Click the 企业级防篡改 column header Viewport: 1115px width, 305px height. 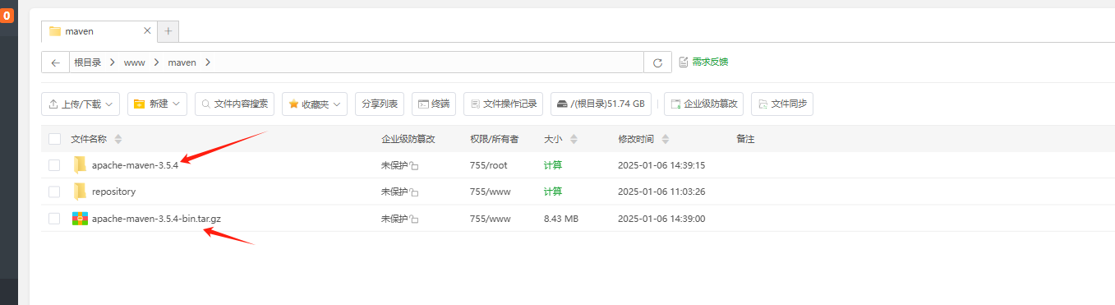(408, 139)
